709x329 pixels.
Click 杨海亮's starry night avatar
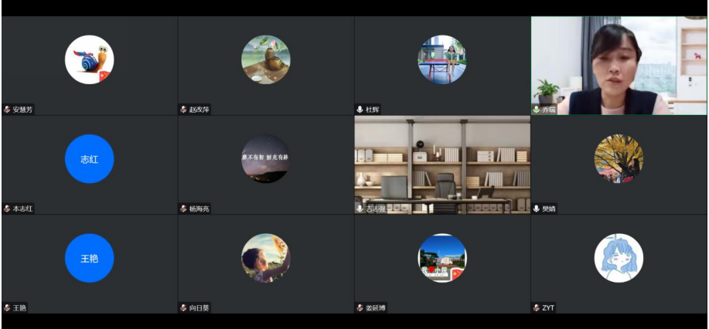[x=265, y=159]
